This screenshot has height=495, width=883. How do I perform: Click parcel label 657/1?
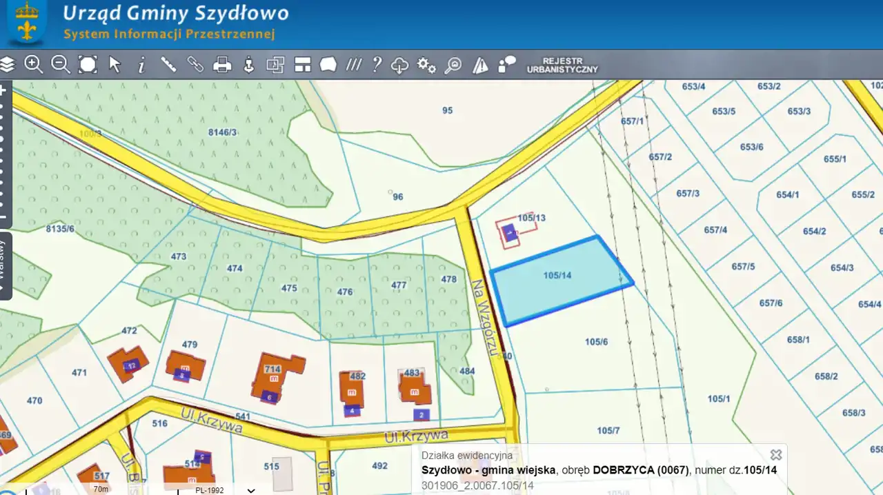(632, 121)
